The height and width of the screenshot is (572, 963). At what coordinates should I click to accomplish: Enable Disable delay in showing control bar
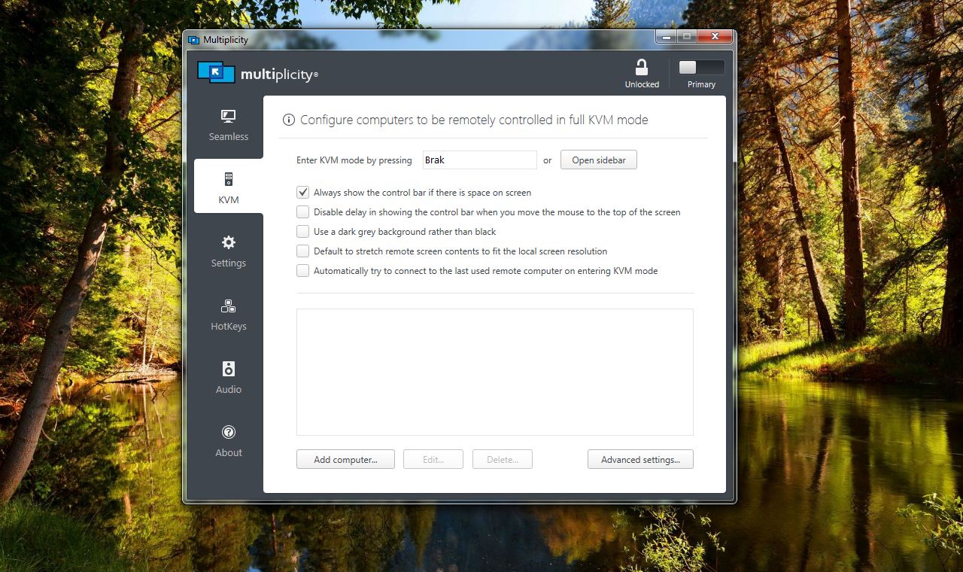[x=302, y=212]
